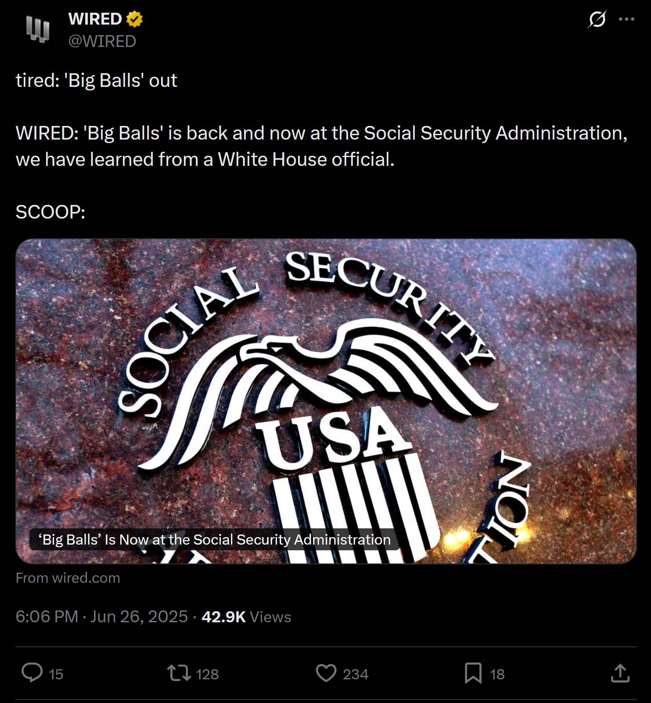Click the WIRED display name
Image resolution: width=651 pixels, height=703 pixels.
coord(95,19)
